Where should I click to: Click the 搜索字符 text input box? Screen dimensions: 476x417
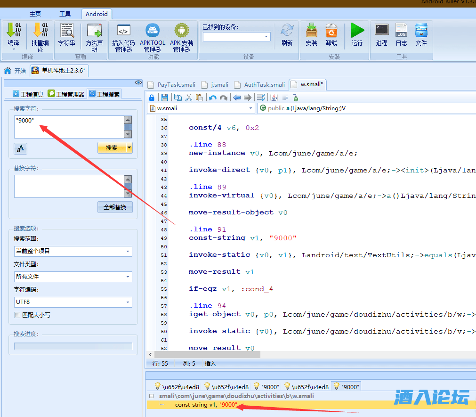pos(69,127)
